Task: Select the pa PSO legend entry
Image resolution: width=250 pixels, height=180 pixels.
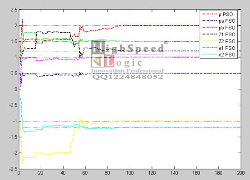Action: click(219, 21)
